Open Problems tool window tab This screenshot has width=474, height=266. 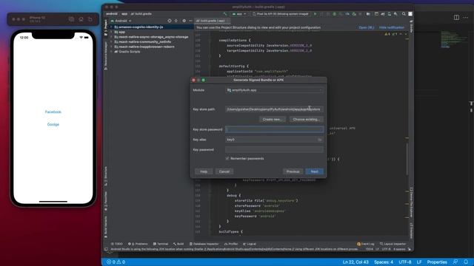point(138,244)
